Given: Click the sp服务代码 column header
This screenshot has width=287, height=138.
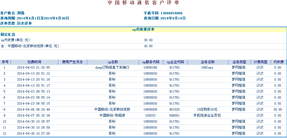Looking at the screenshot, I should (151, 62).
